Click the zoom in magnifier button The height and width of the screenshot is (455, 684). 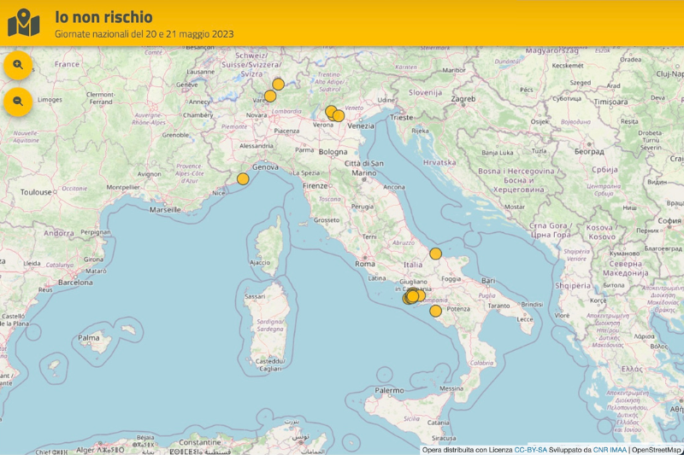(x=18, y=65)
